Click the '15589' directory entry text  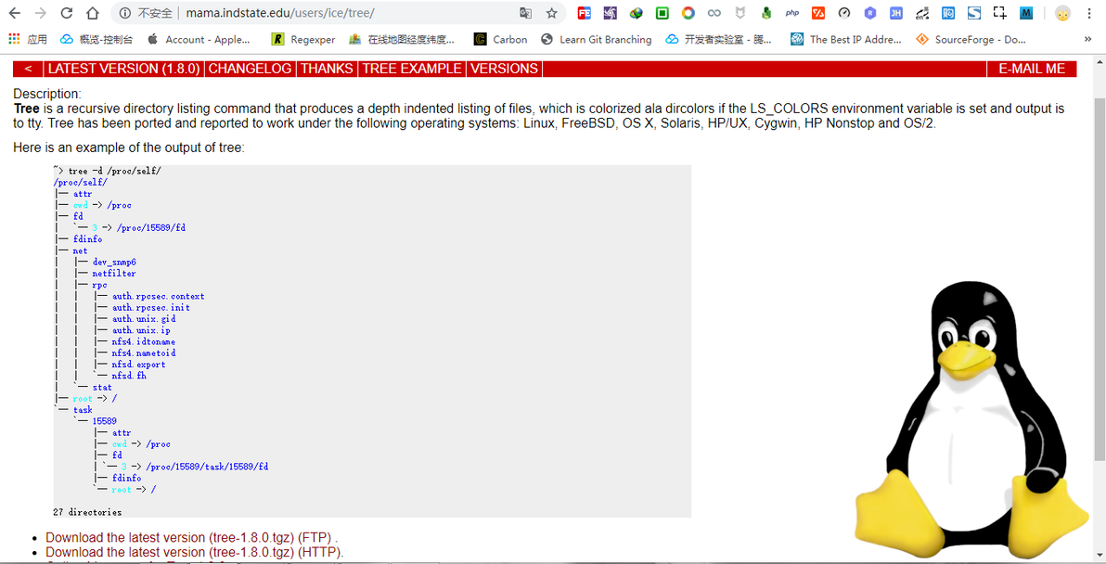pyautogui.click(x=105, y=421)
